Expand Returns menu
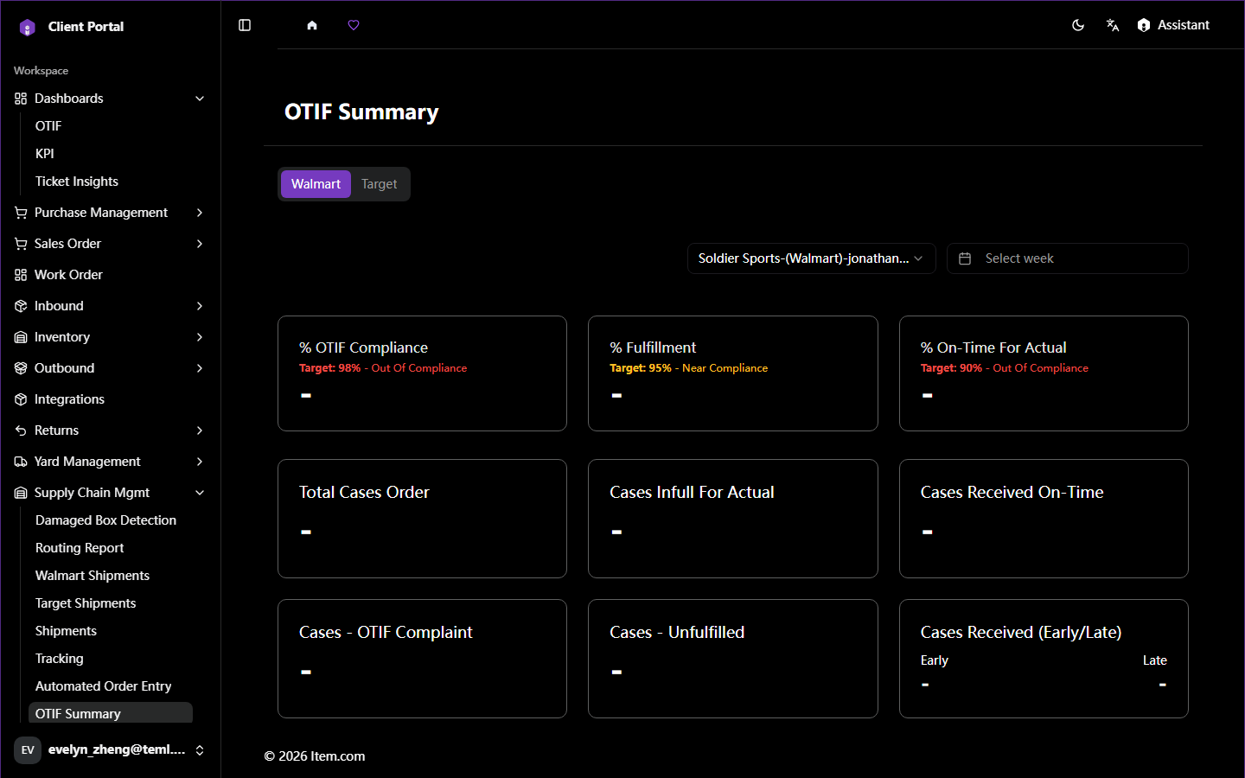 coord(110,430)
